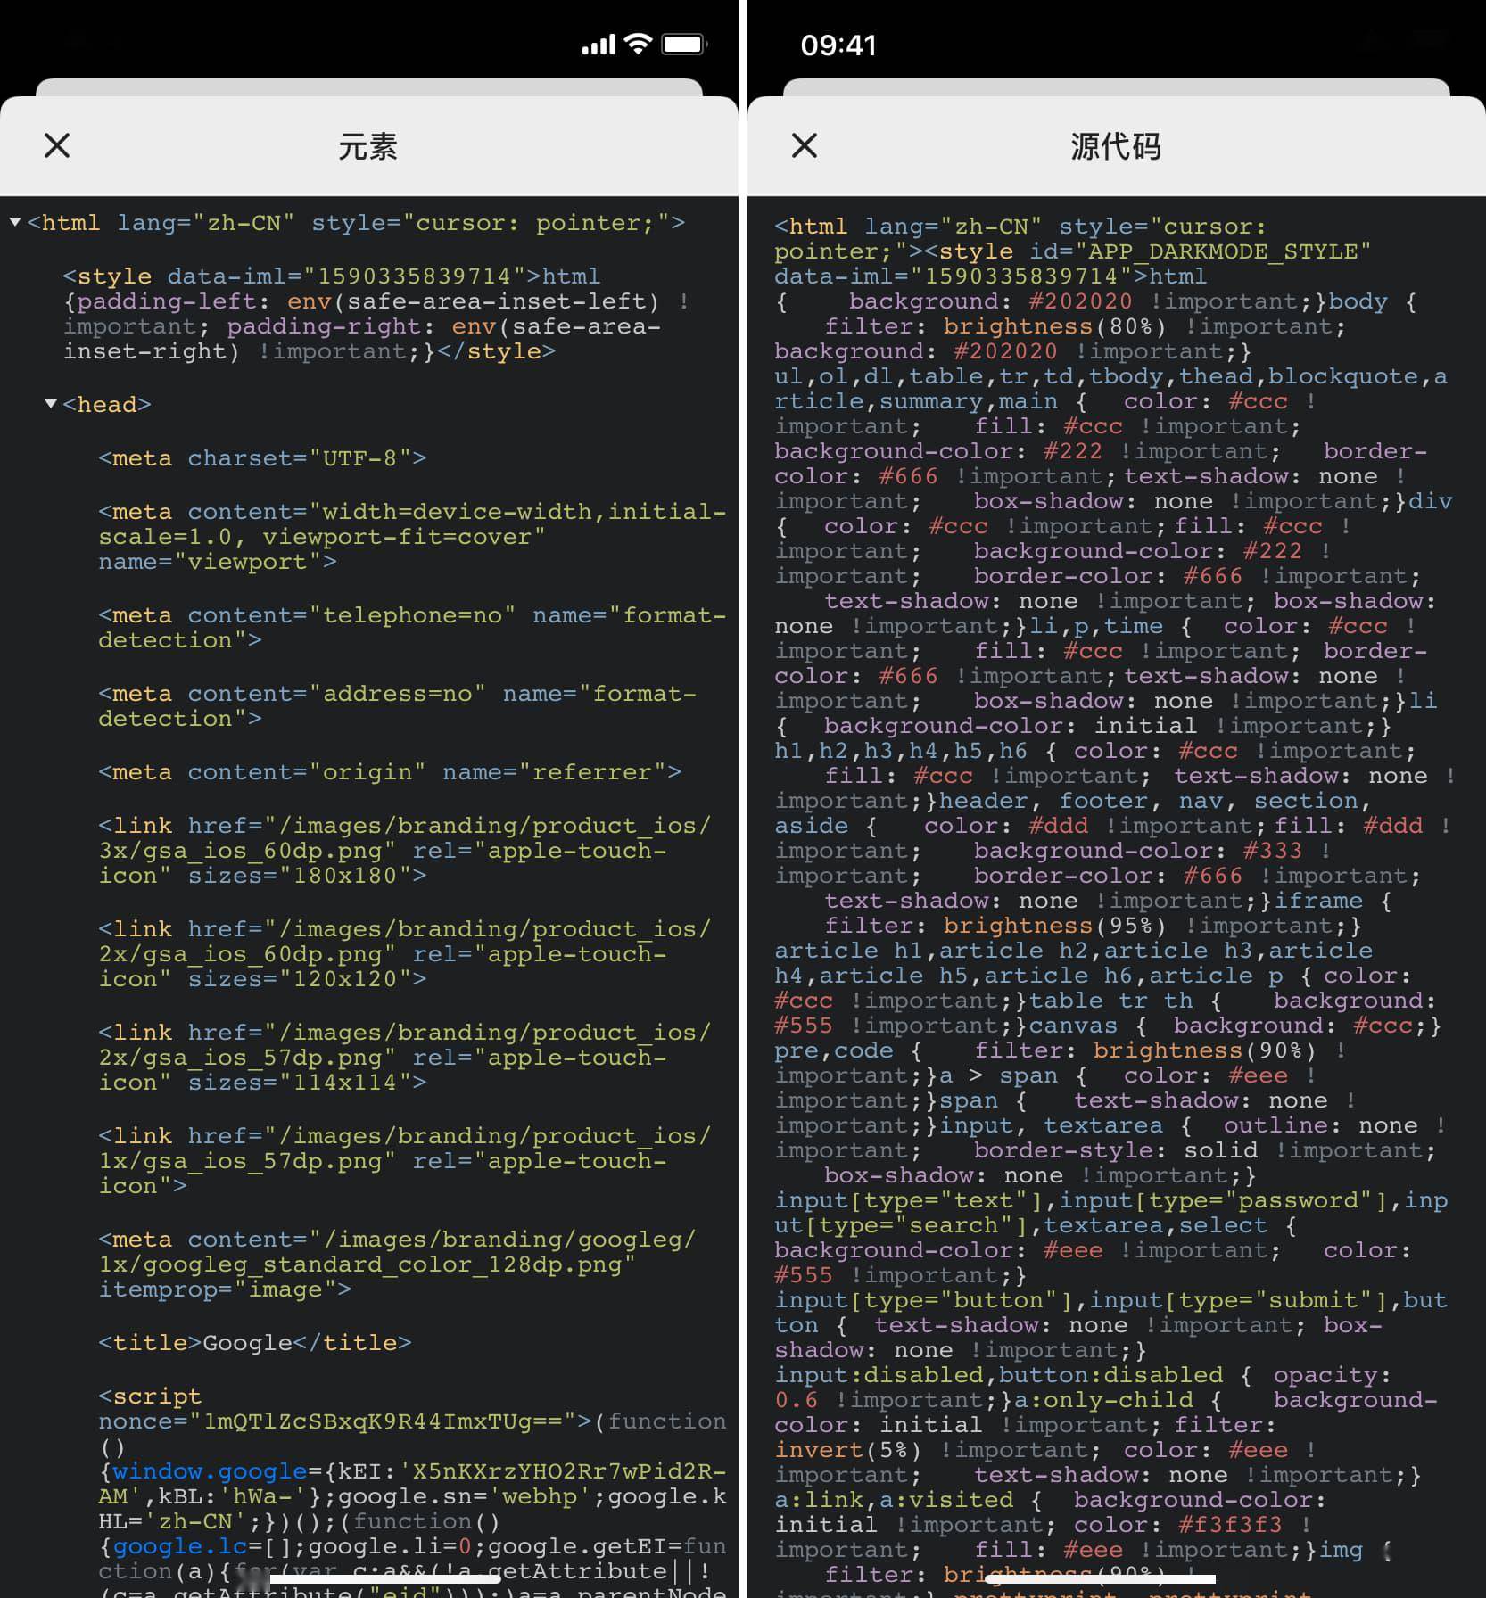
Task: Click the input:disabled,button:disabled selector
Action: tap(999, 1375)
